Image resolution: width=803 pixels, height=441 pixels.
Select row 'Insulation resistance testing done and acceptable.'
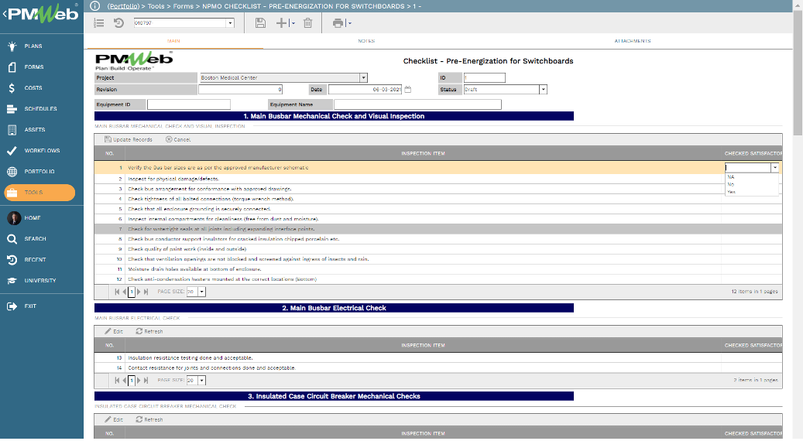click(438, 358)
